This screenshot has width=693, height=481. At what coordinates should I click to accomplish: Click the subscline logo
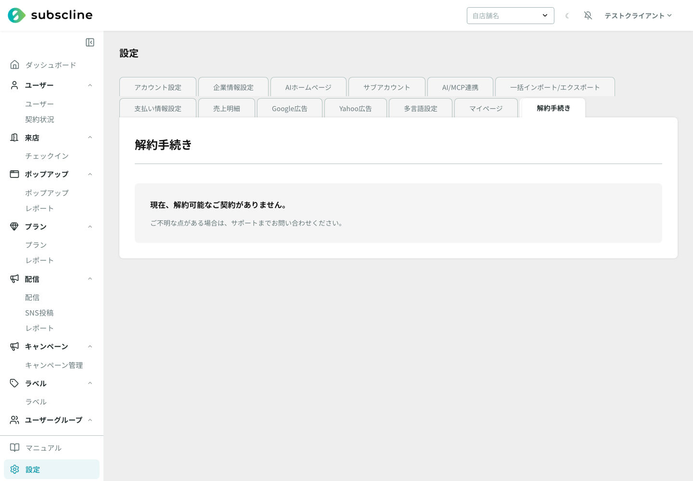click(50, 15)
